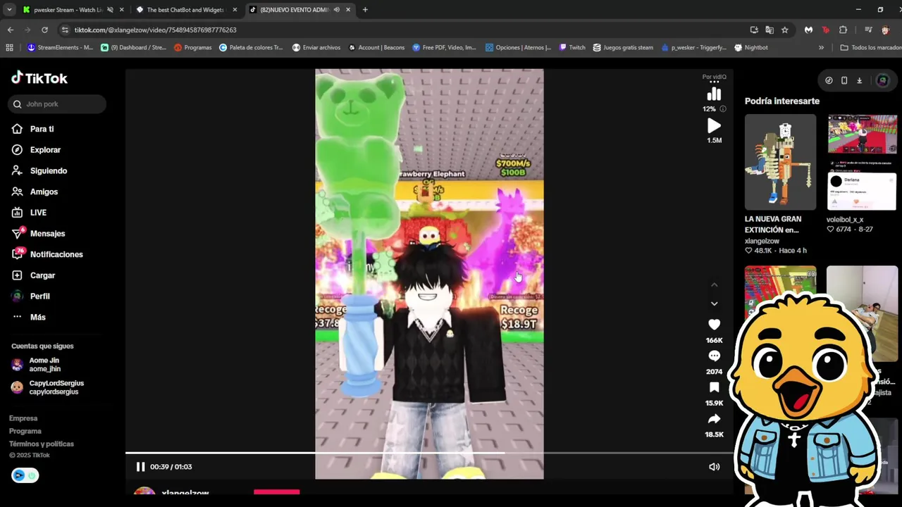The image size is (902, 507).
Task: Open the Cargar upload page
Action: 42,275
